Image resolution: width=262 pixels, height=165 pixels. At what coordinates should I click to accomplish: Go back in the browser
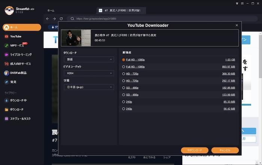click(x=48, y=19)
